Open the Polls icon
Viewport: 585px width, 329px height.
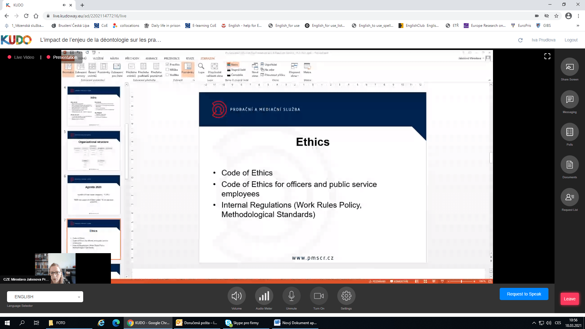click(x=569, y=132)
